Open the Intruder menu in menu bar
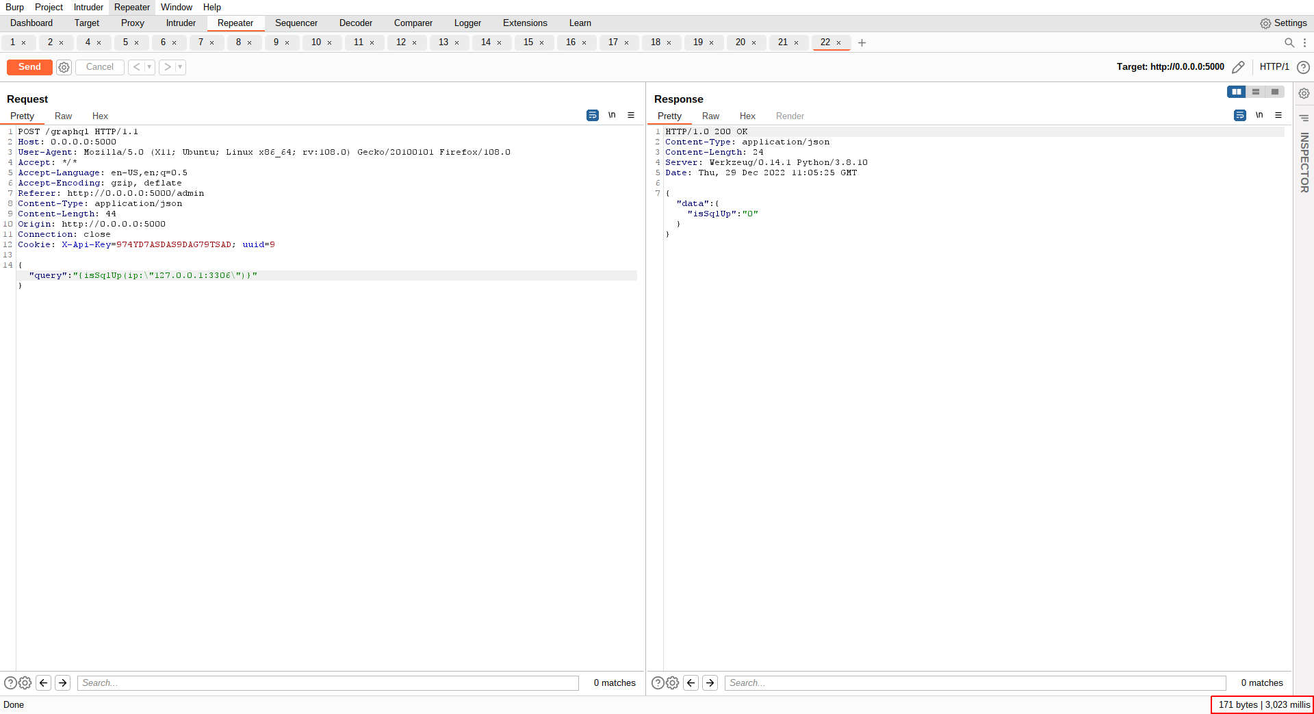 pos(88,7)
